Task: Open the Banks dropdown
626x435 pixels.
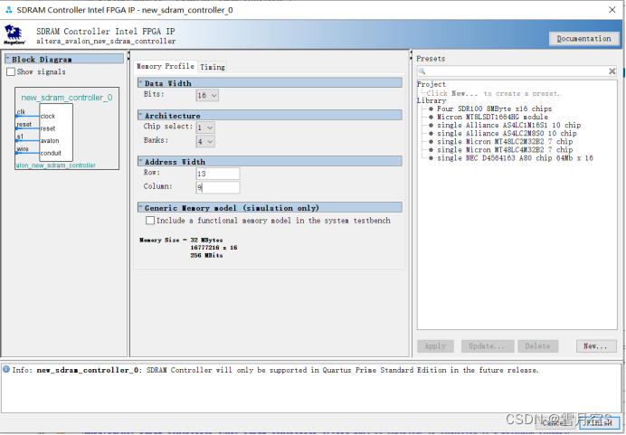Action: [x=205, y=141]
